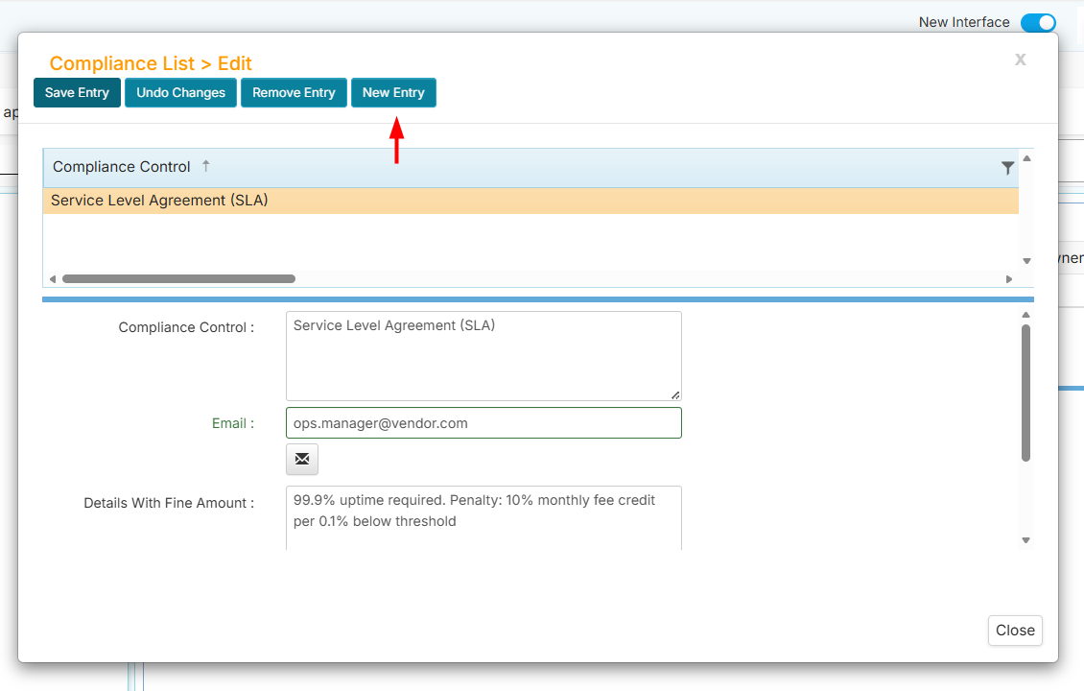
Task: Click the form panel's scroll-down arrow
Action: coord(1025,540)
